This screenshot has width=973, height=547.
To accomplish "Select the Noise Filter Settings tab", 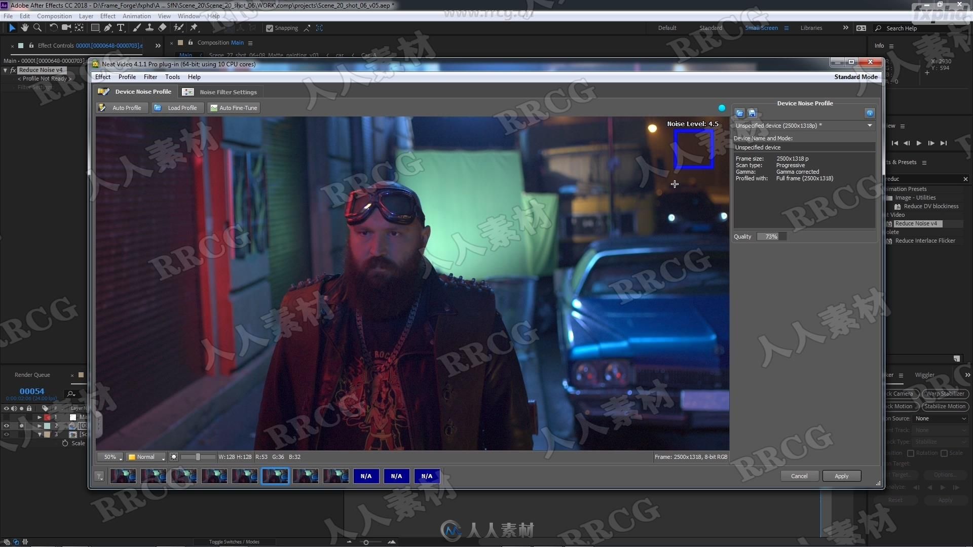I will click(x=227, y=92).
